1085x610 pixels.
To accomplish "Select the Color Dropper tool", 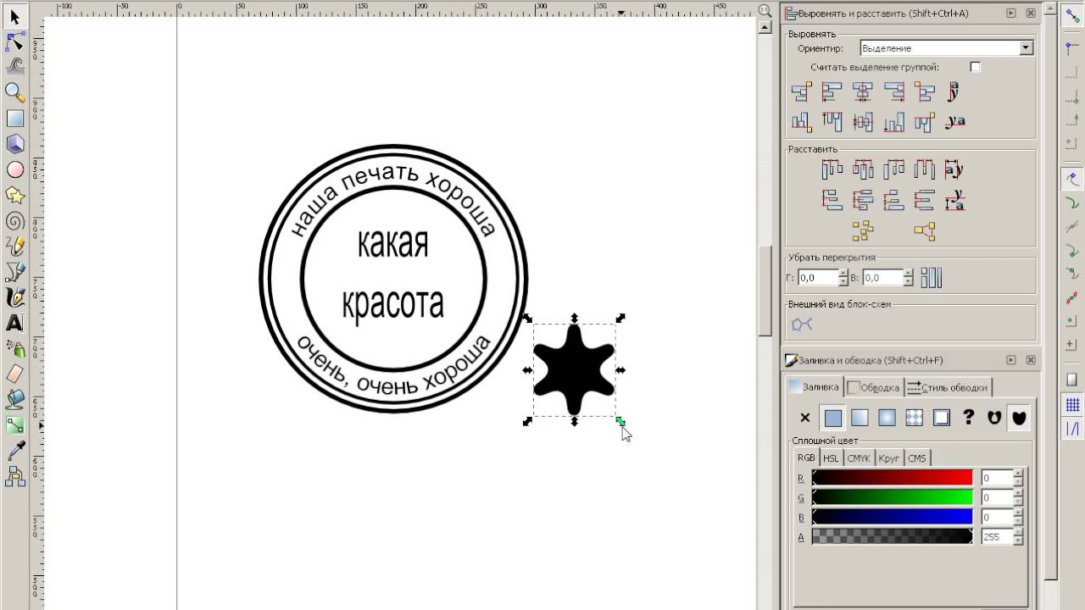I will click(x=14, y=452).
